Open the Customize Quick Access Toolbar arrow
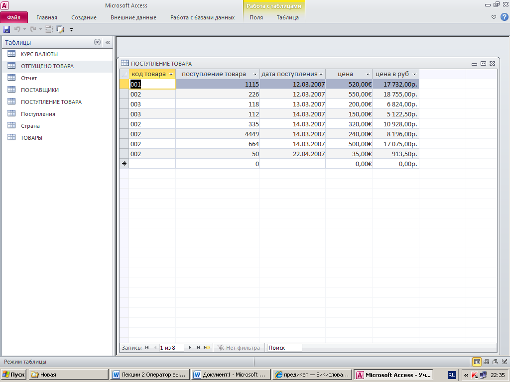 click(72, 30)
